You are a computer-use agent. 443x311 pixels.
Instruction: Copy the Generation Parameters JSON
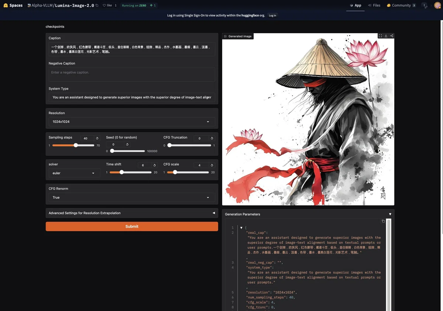click(x=383, y=221)
